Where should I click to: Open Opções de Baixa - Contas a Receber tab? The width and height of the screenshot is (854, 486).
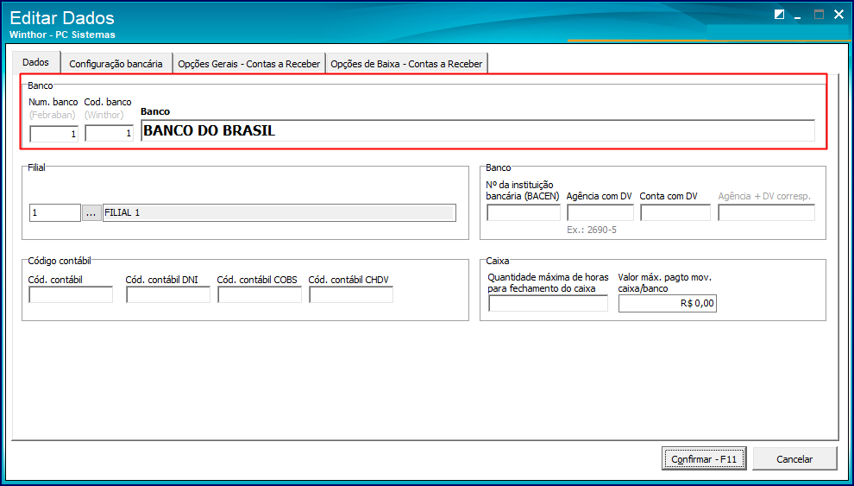[x=406, y=64]
